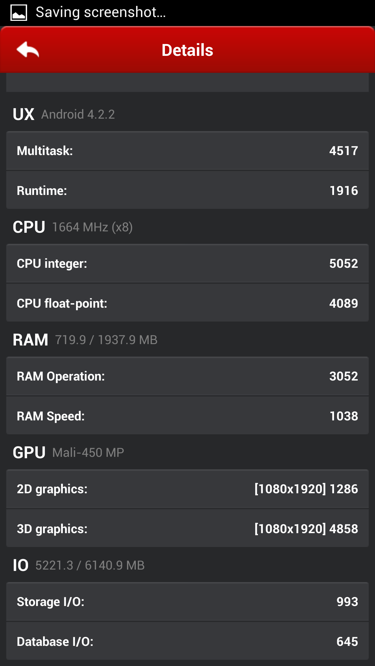375x666 pixels.
Task: Tap the CPU integer result row
Action: point(187,263)
